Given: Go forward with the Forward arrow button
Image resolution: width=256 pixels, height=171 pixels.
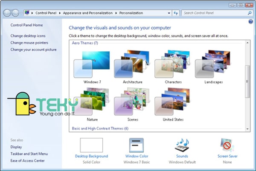Looking at the screenshot, I should tap(15, 13).
